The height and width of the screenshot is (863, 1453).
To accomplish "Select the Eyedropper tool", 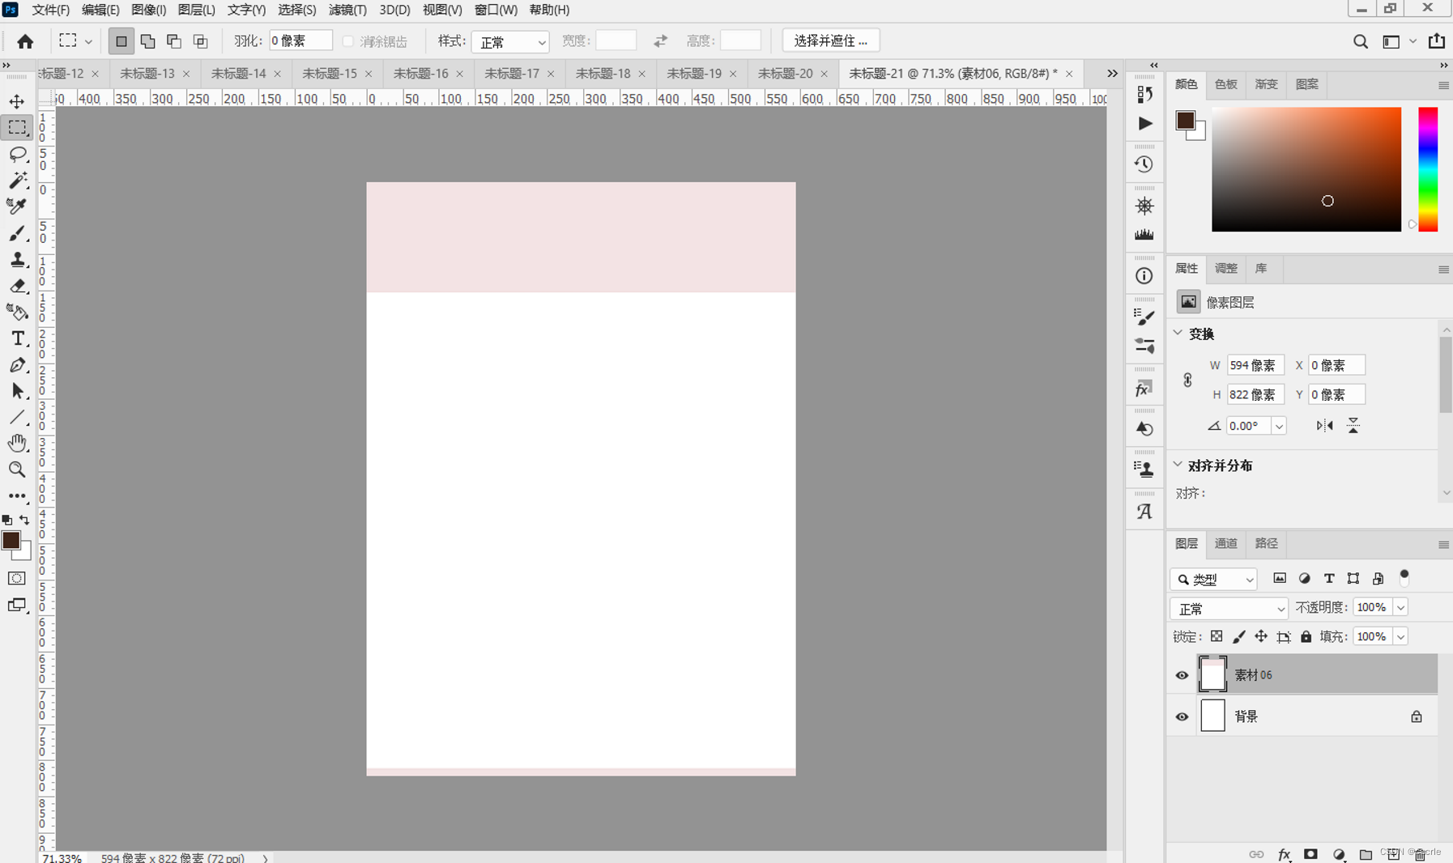I will (x=17, y=206).
